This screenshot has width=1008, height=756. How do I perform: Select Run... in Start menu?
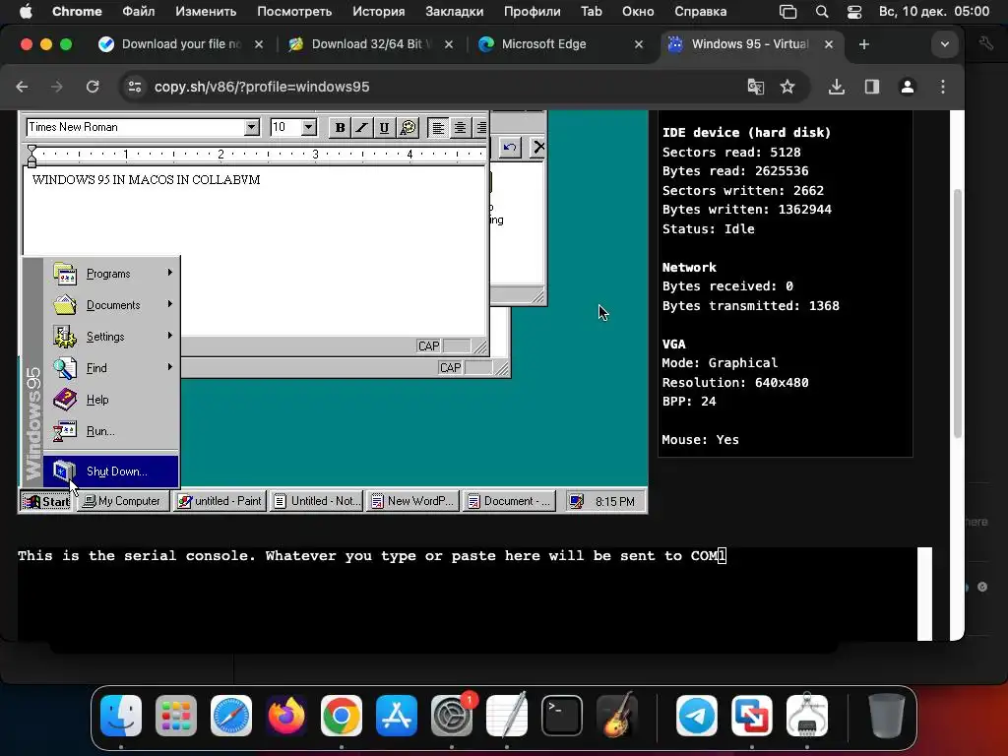[x=112, y=431]
